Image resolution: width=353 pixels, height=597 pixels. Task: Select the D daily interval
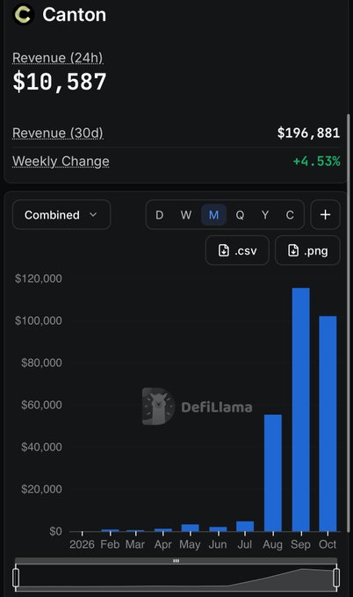click(160, 215)
